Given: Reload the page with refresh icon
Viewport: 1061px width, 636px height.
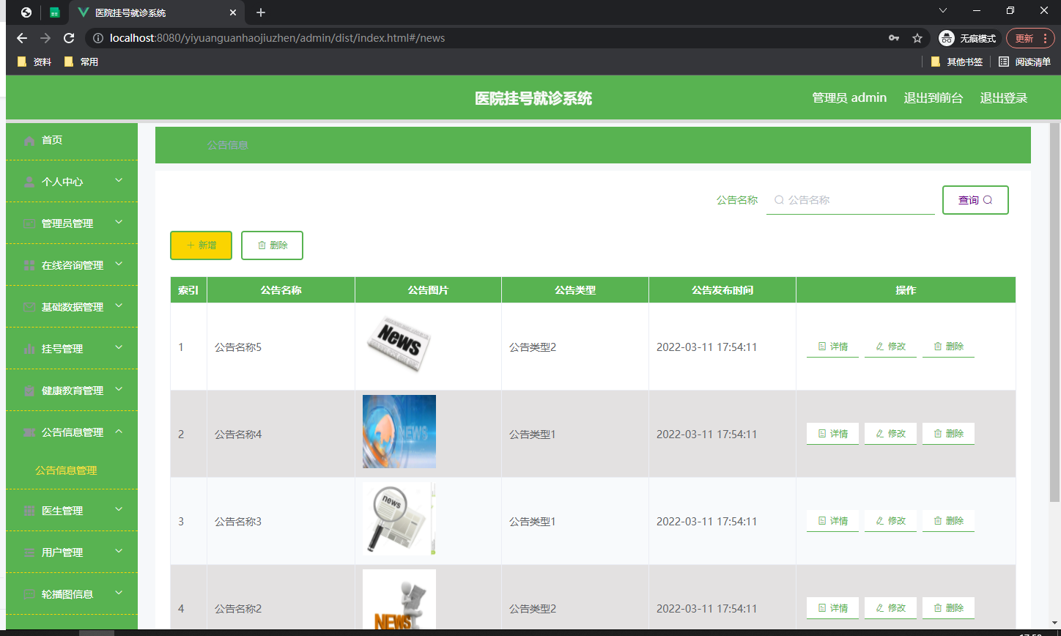Looking at the screenshot, I should (69, 38).
